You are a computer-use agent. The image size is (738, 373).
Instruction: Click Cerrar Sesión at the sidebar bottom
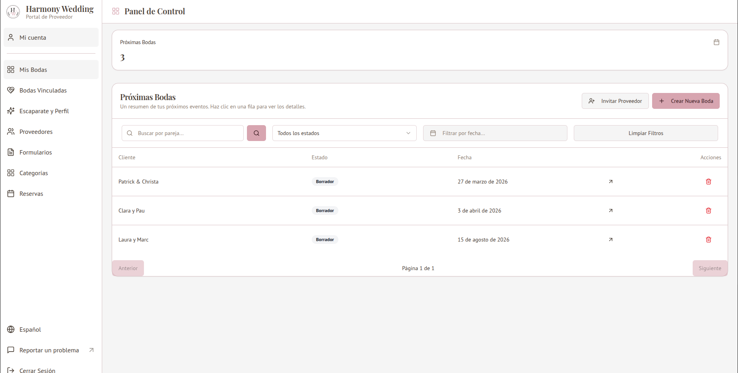coord(37,369)
